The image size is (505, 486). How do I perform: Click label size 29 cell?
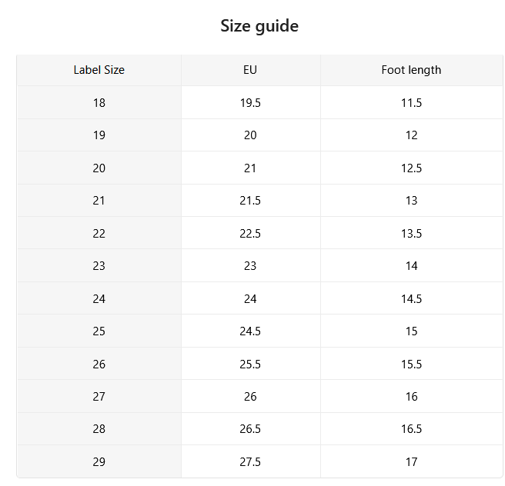coord(99,461)
